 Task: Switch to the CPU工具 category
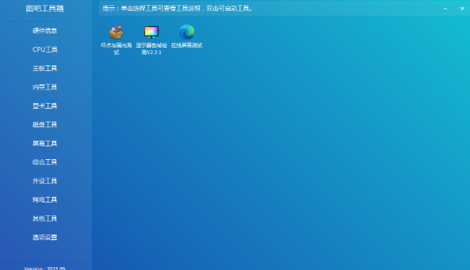(x=45, y=50)
